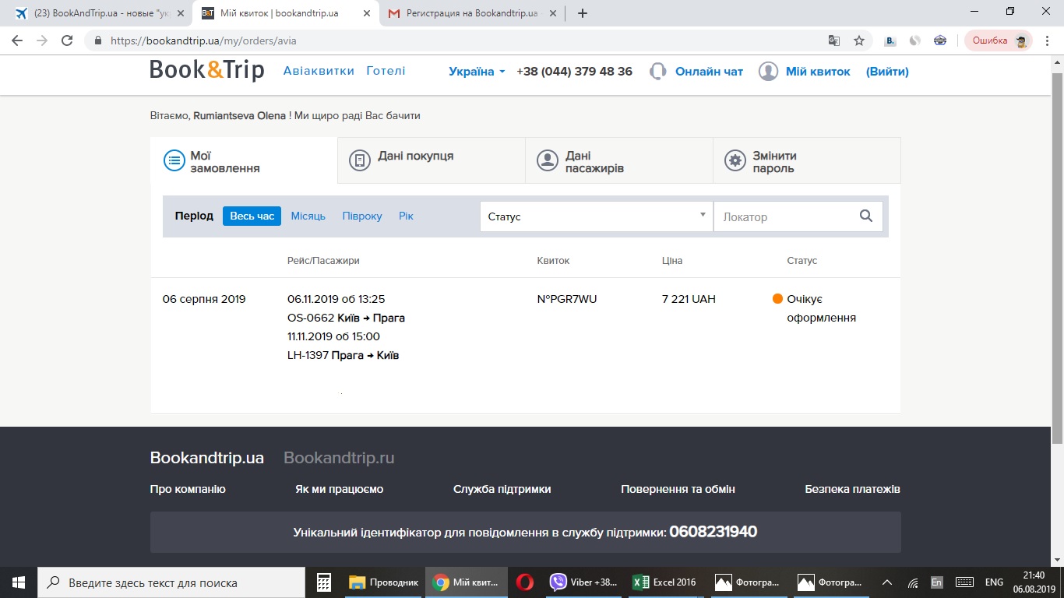1064x598 pixels.
Task: Open Viber from the taskbar
Action: tap(584, 582)
